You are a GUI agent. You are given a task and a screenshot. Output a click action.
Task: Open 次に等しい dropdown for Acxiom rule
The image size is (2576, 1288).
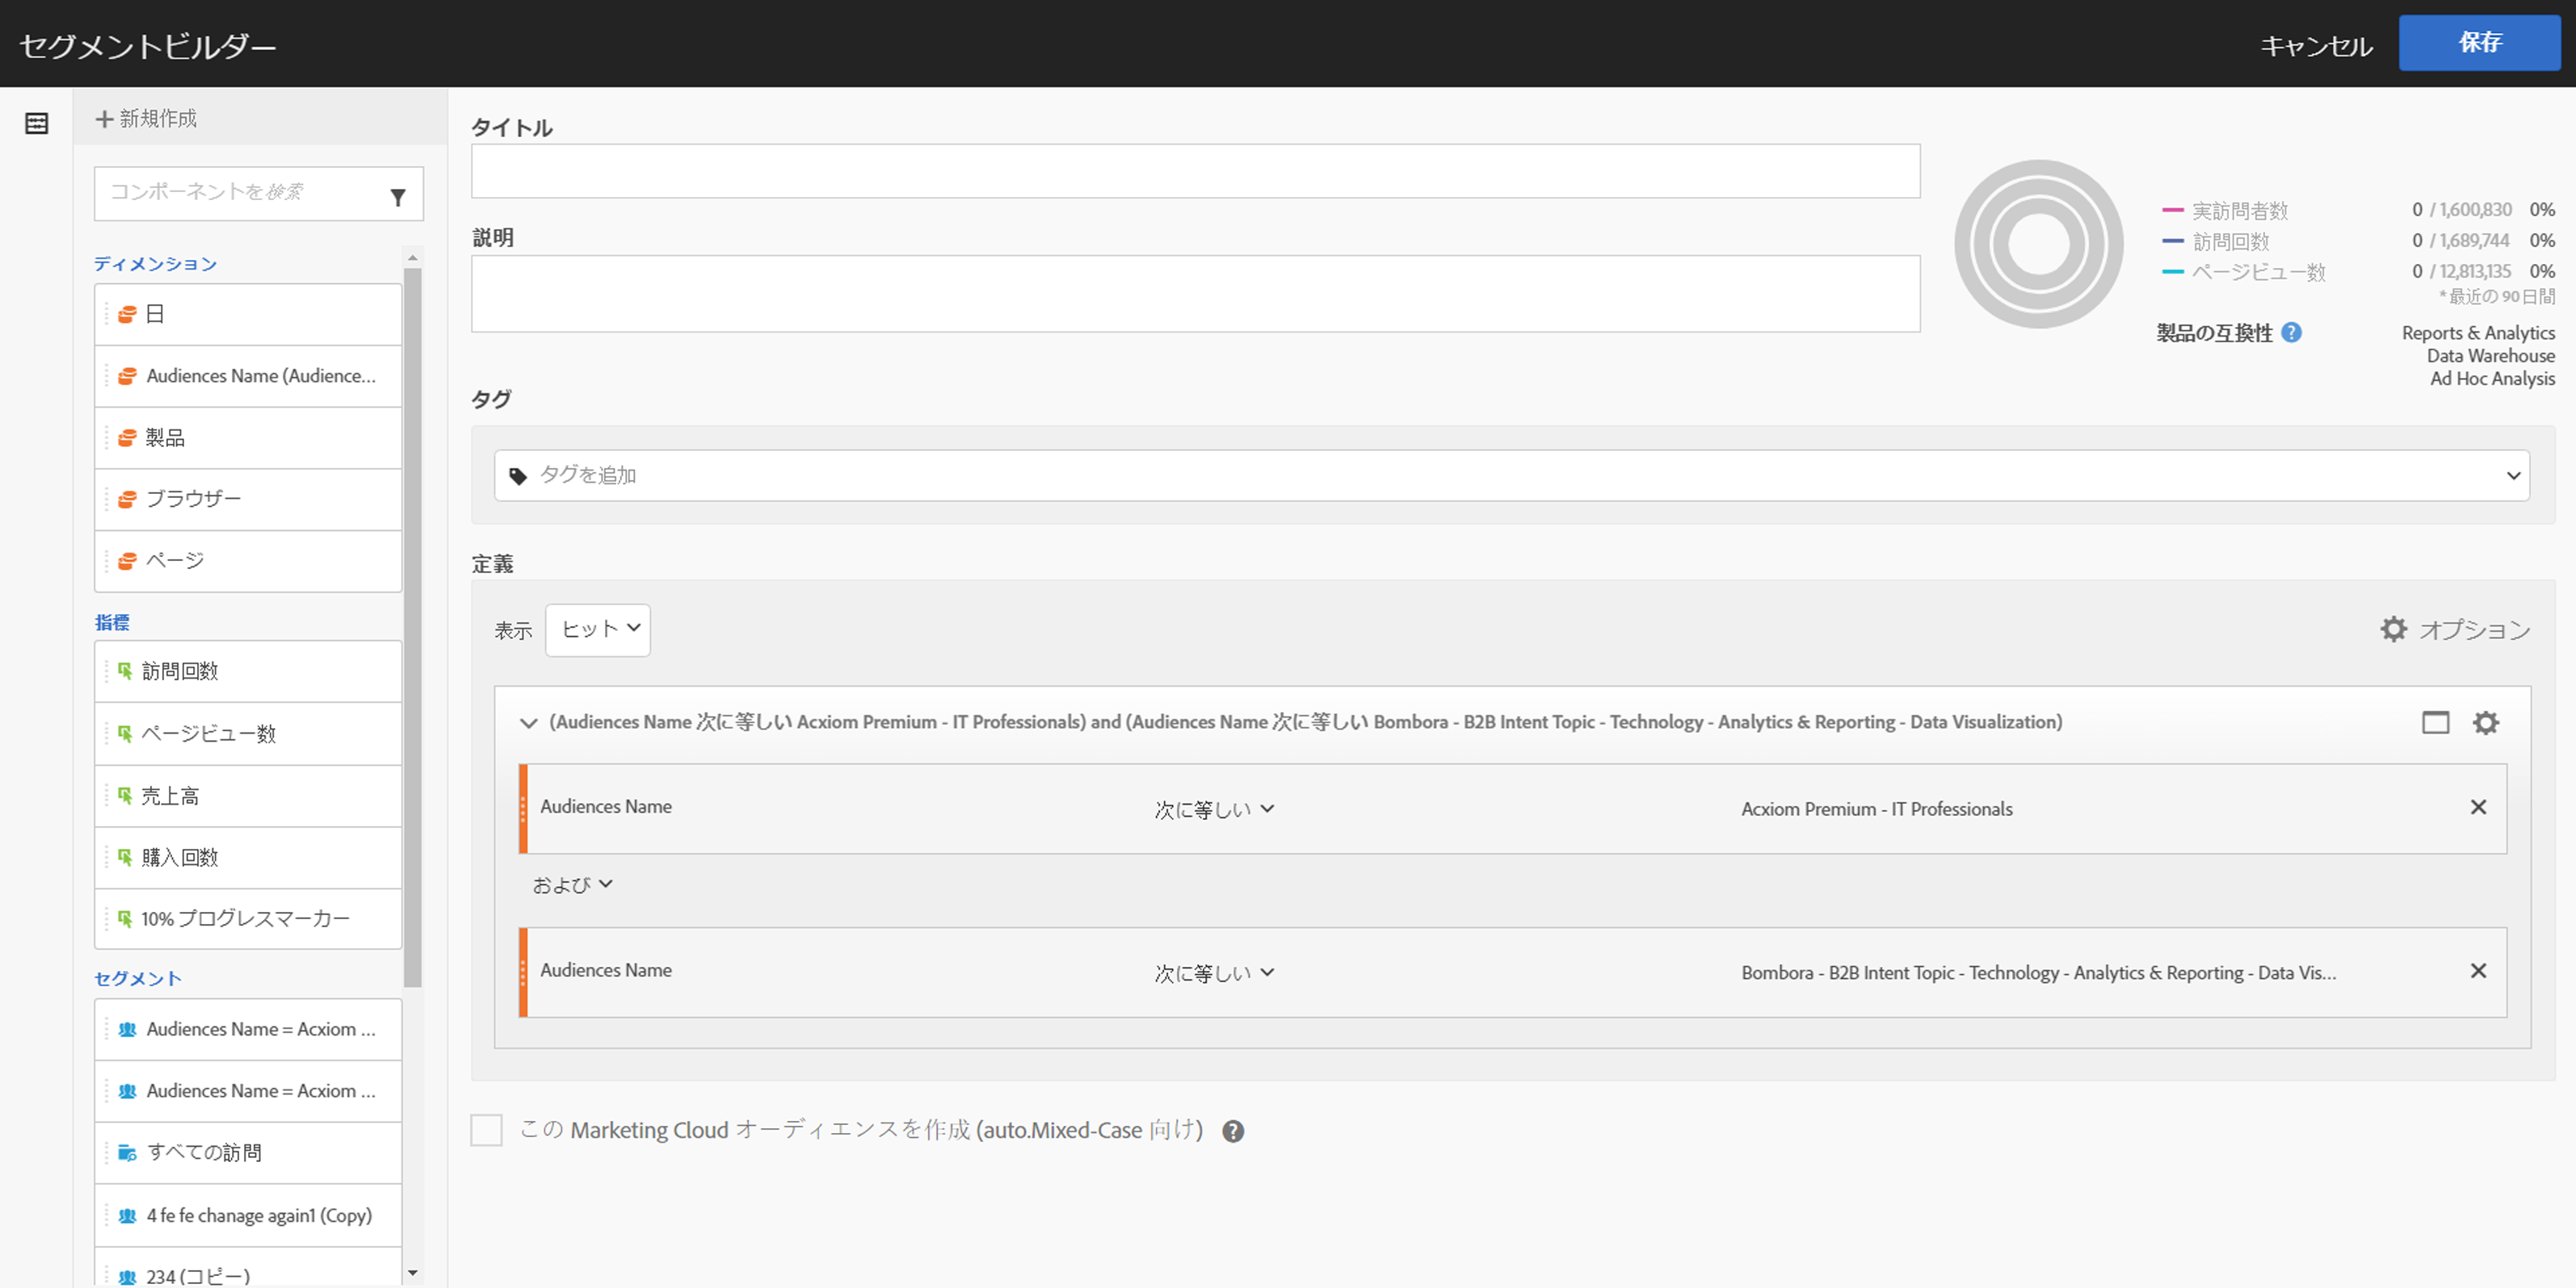point(1213,809)
